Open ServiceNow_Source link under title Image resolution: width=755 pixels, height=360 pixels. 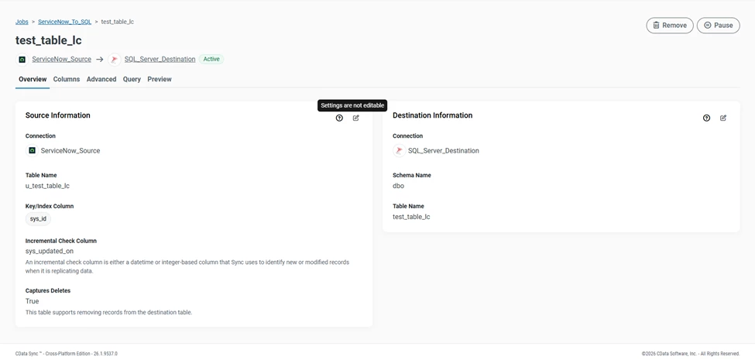(x=62, y=59)
